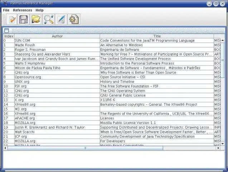Select title The GNU Operating System
This screenshot has width=228, height=172.
tap(157, 91)
